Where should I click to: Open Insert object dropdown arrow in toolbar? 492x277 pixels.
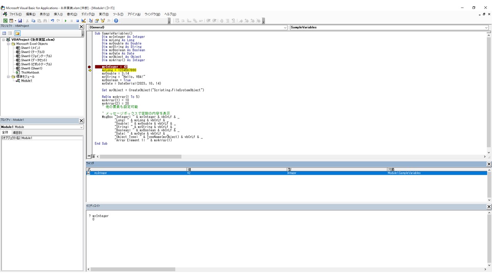15,21
